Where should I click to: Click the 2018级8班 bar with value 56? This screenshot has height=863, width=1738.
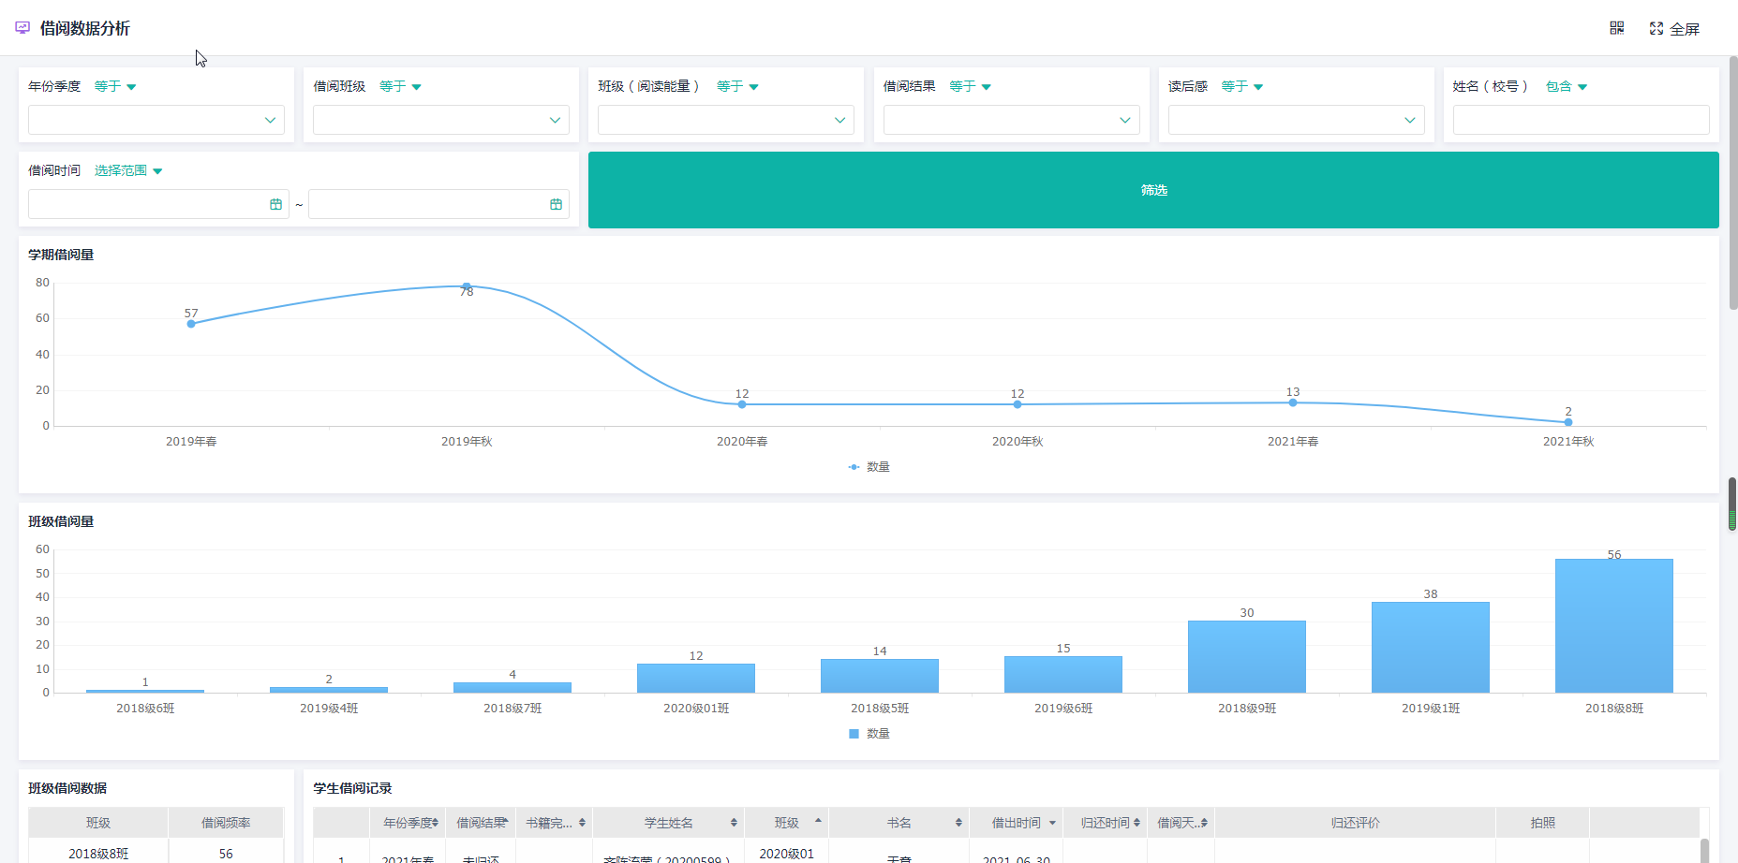pyautogui.click(x=1613, y=626)
